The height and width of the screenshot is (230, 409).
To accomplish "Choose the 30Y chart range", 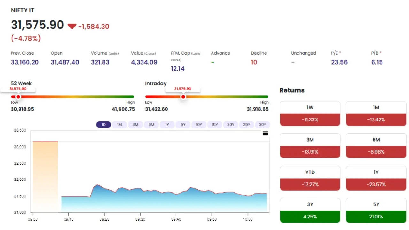I will point(262,125).
